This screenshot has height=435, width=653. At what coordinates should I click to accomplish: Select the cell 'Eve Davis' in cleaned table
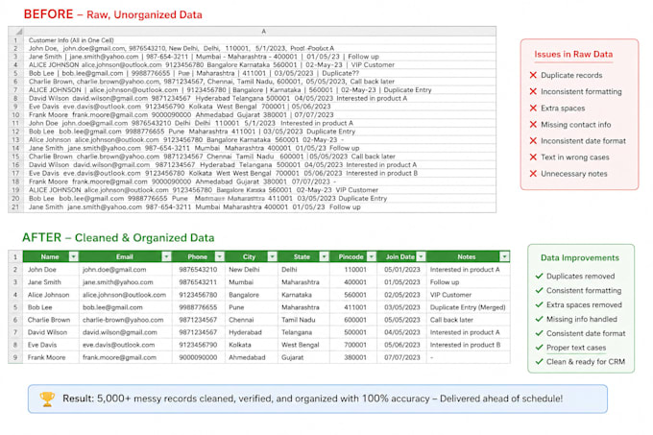click(x=51, y=345)
